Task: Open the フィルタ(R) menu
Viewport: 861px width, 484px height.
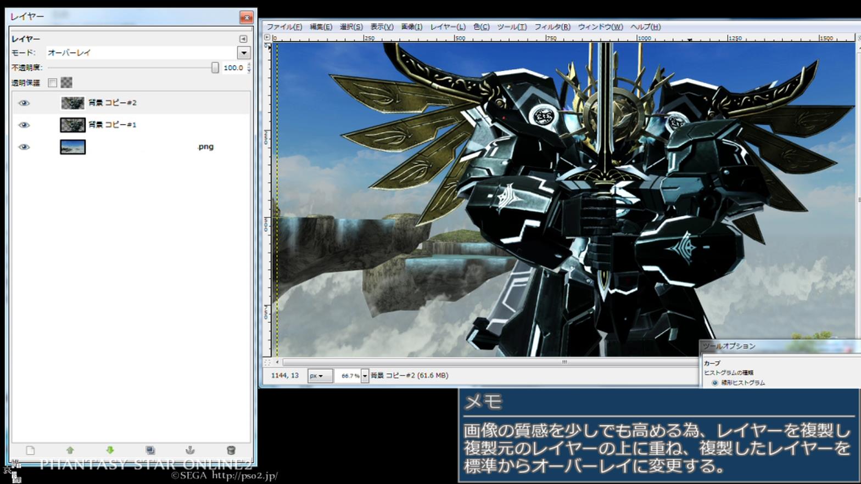Action: 552,26
